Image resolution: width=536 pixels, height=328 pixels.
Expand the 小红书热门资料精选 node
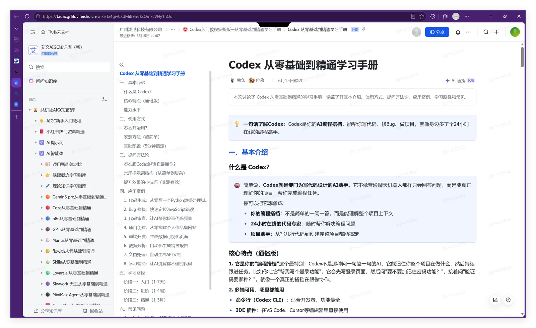tap(36, 132)
